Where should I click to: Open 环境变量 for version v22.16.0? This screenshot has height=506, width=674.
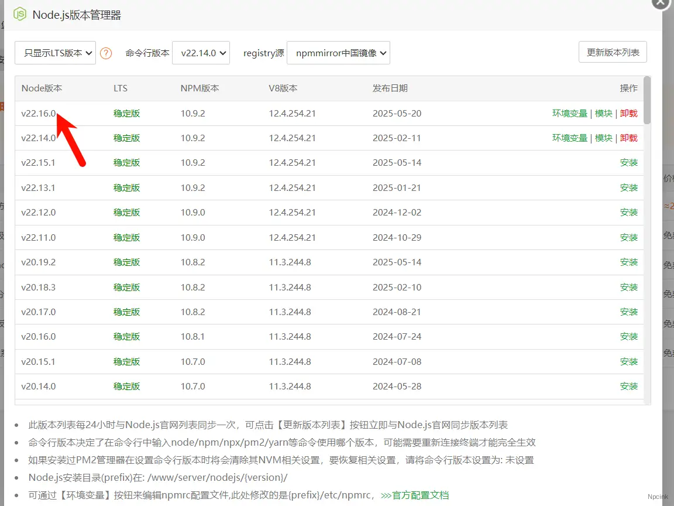(x=569, y=113)
